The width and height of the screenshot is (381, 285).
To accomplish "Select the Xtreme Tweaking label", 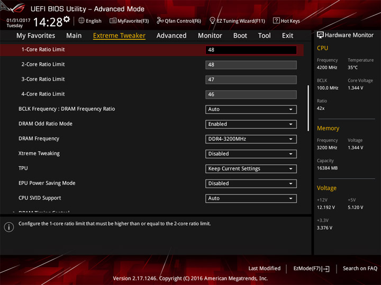I will (x=39, y=154).
